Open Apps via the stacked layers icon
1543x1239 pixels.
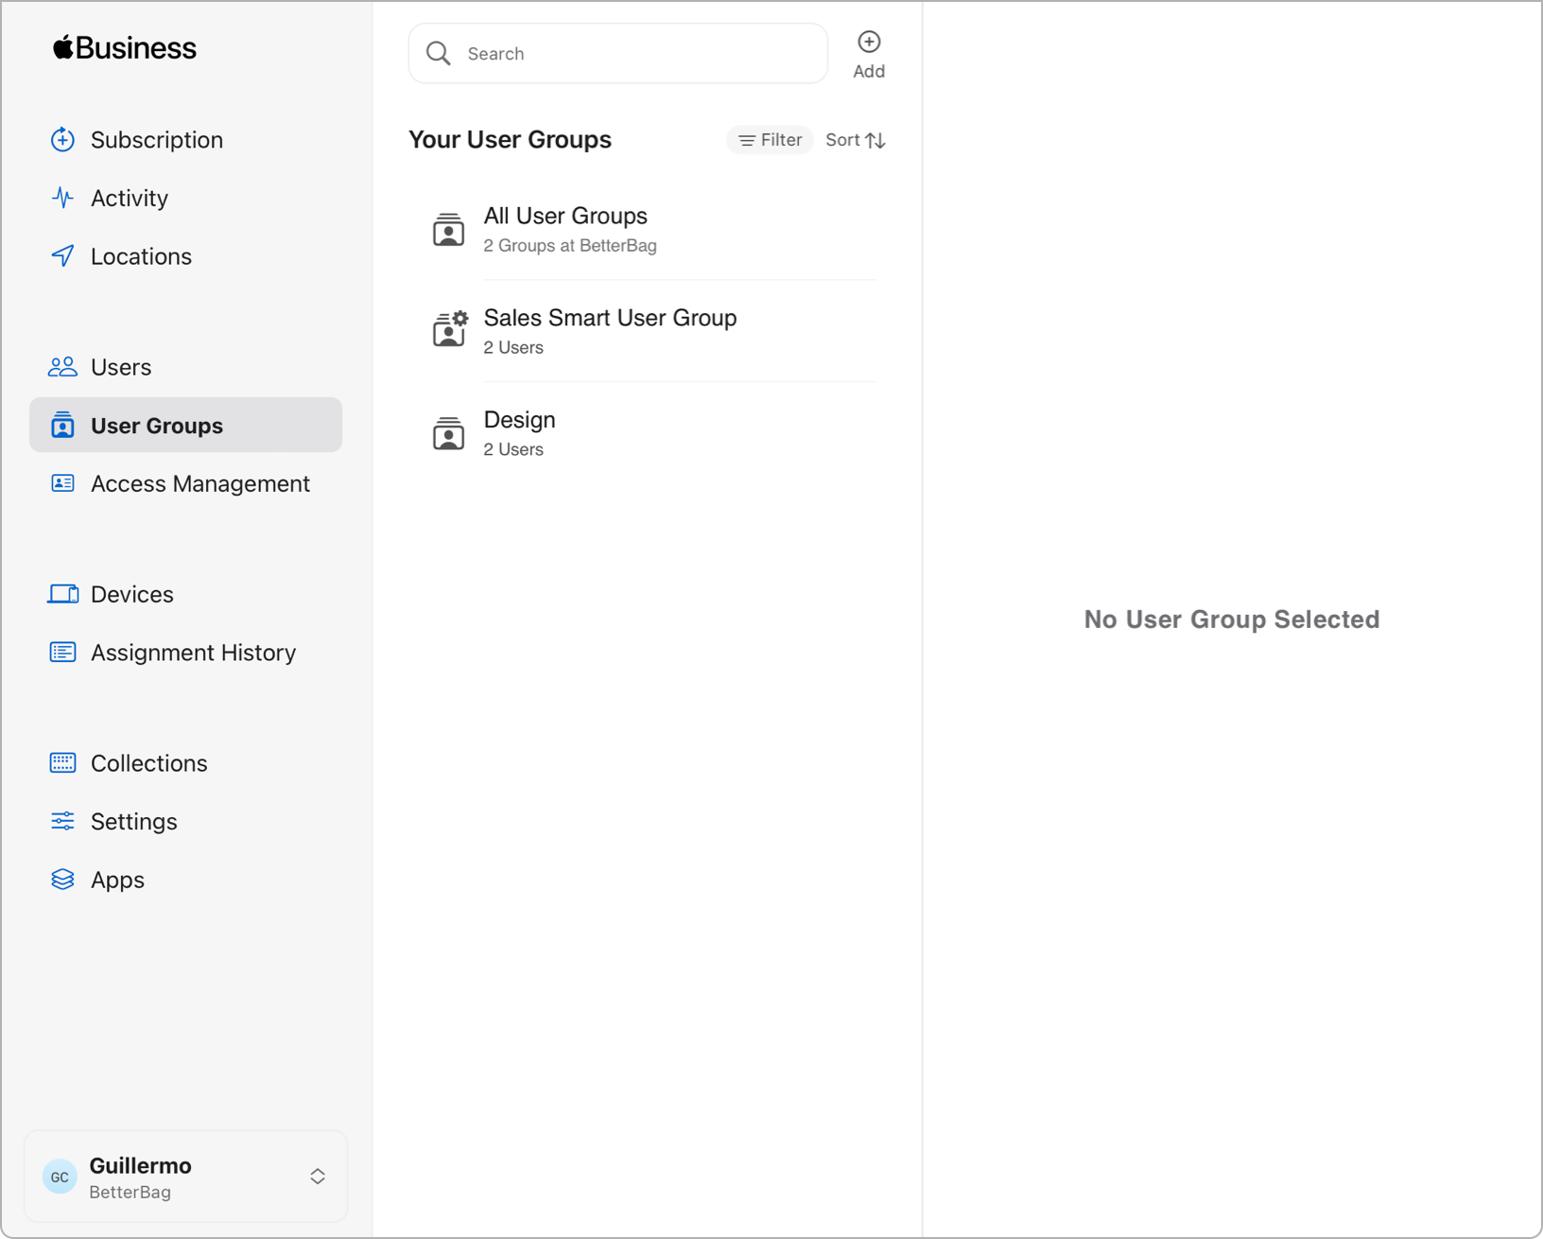(x=62, y=880)
